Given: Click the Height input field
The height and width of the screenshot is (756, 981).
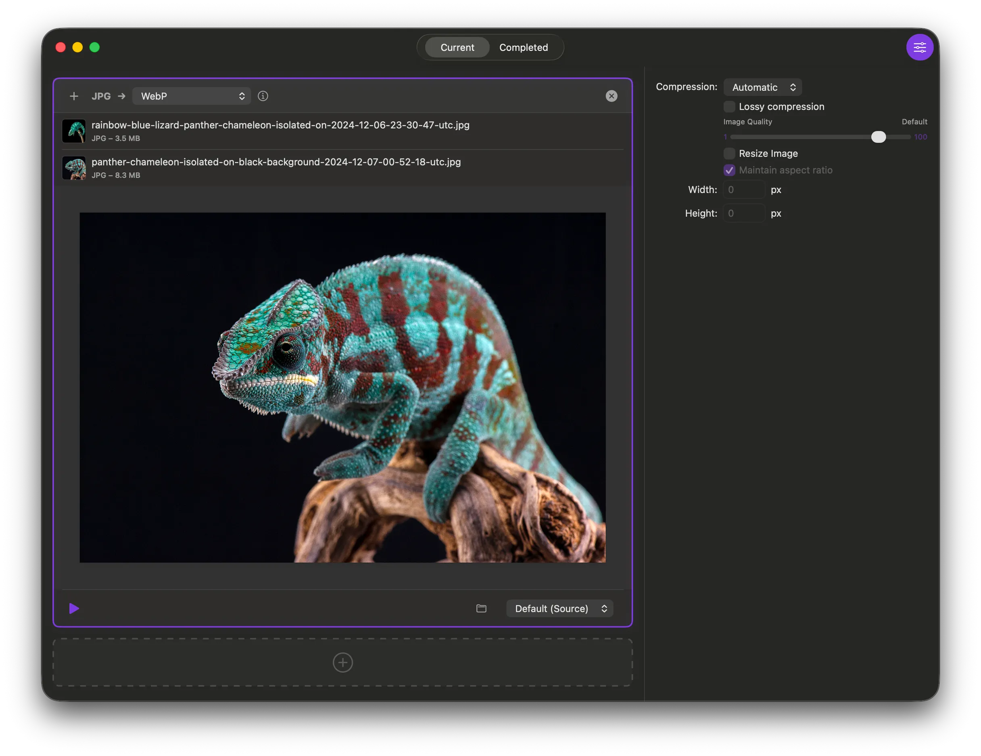Looking at the screenshot, I should (x=744, y=213).
